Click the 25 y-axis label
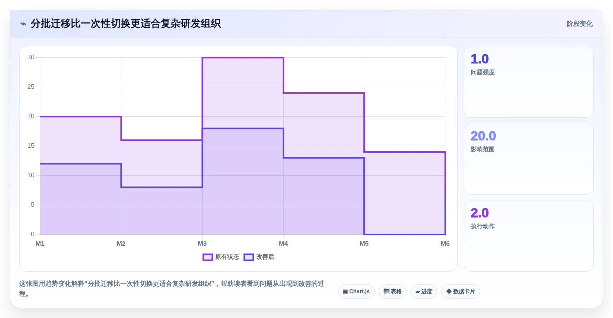This screenshot has height=318, width=613. tap(31, 87)
